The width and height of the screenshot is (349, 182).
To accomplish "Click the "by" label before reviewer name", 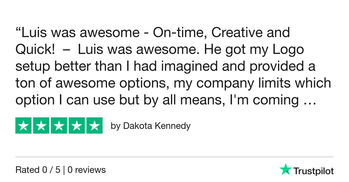I will click(115, 126).
